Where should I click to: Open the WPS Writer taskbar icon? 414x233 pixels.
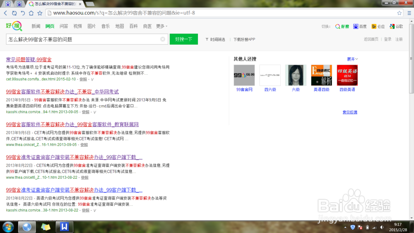[x=64, y=227]
